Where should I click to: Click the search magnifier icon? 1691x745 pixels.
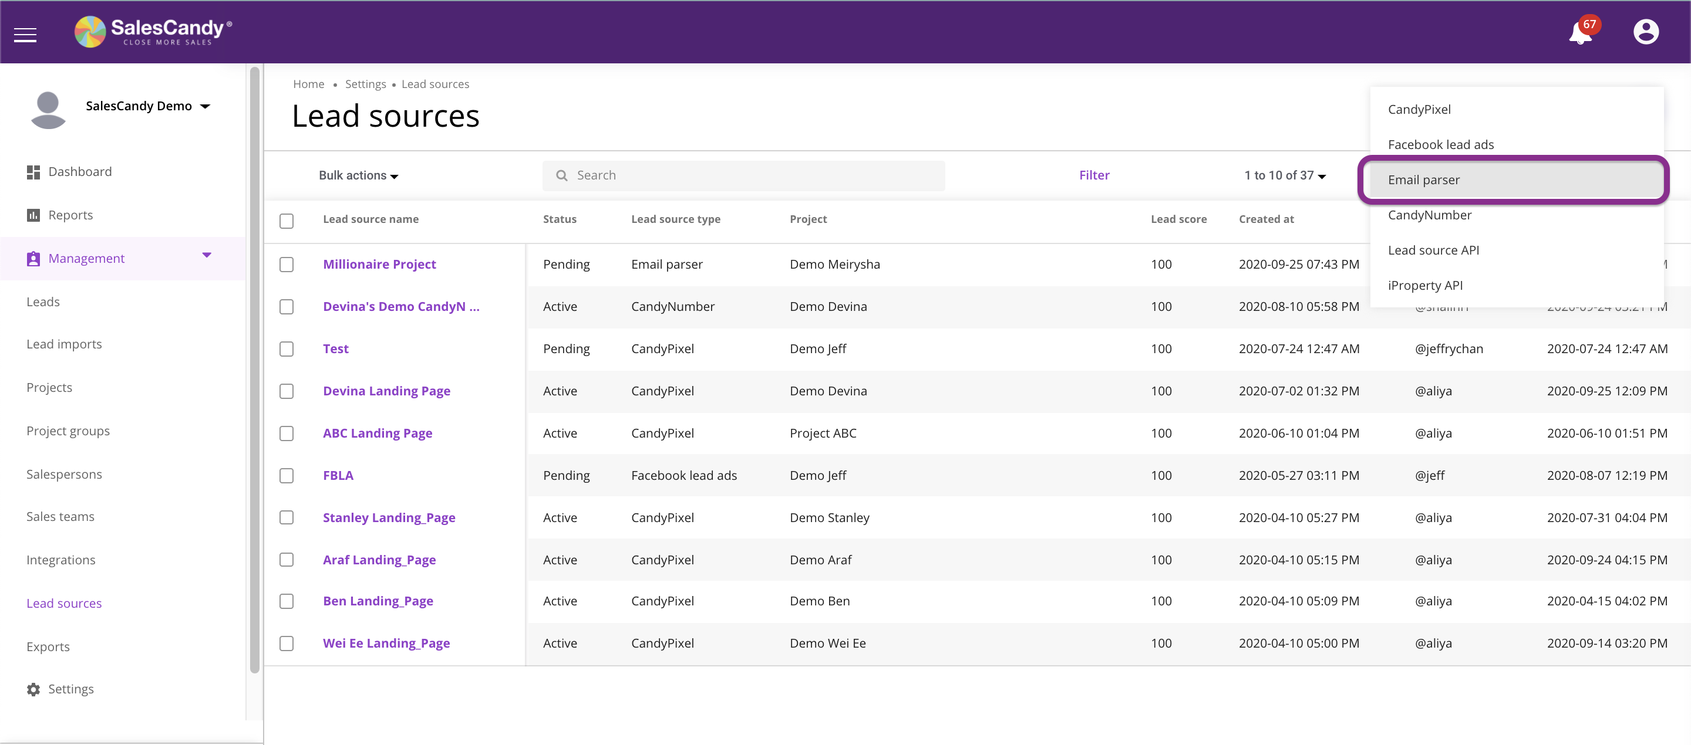562,175
